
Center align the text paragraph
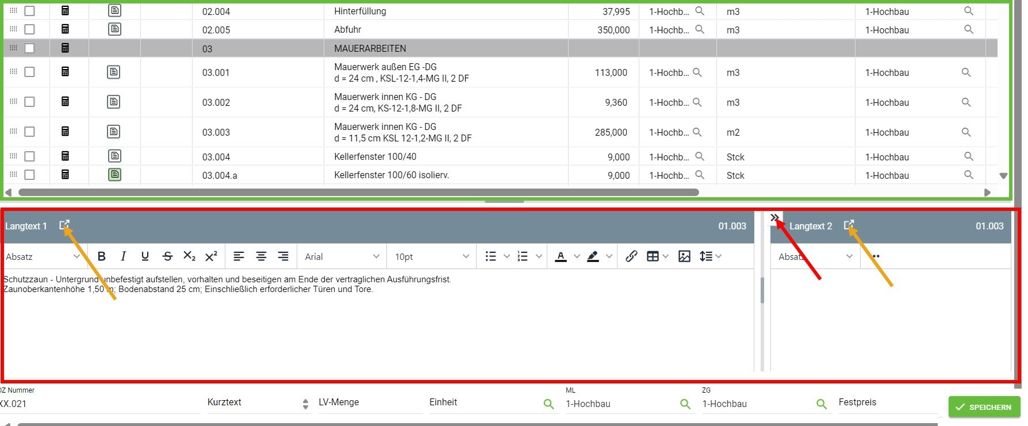pyautogui.click(x=261, y=256)
